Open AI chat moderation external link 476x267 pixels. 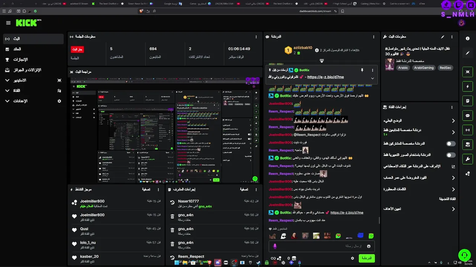tap(453, 167)
